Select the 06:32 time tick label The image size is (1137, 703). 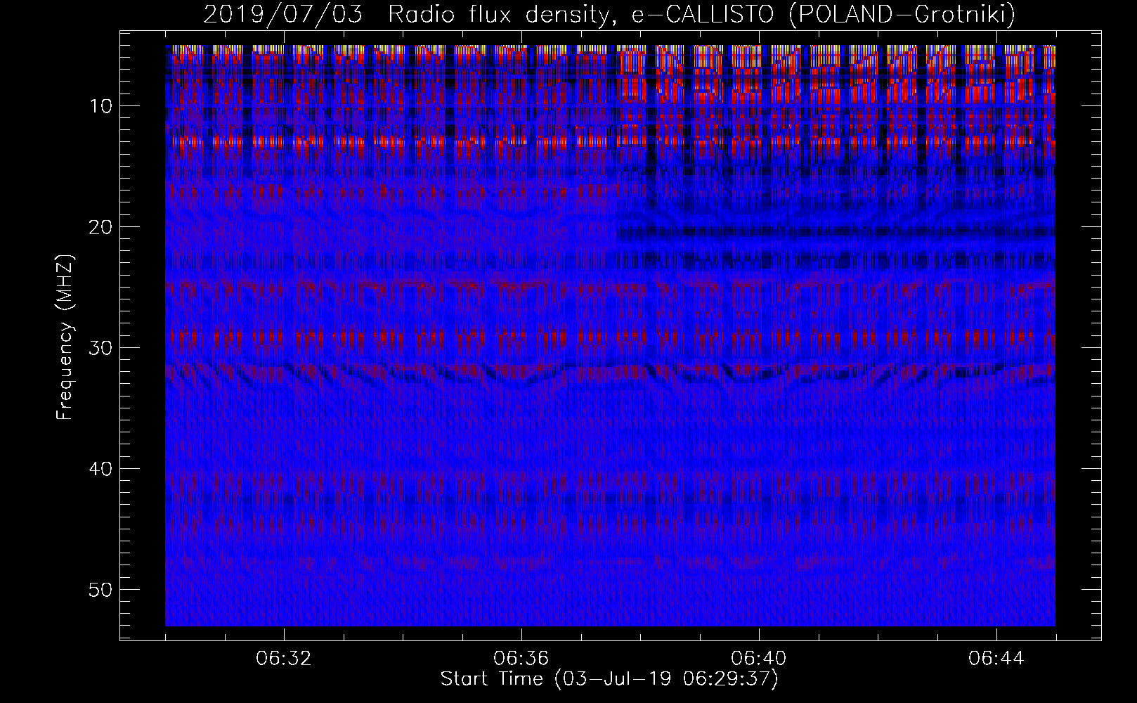284,659
